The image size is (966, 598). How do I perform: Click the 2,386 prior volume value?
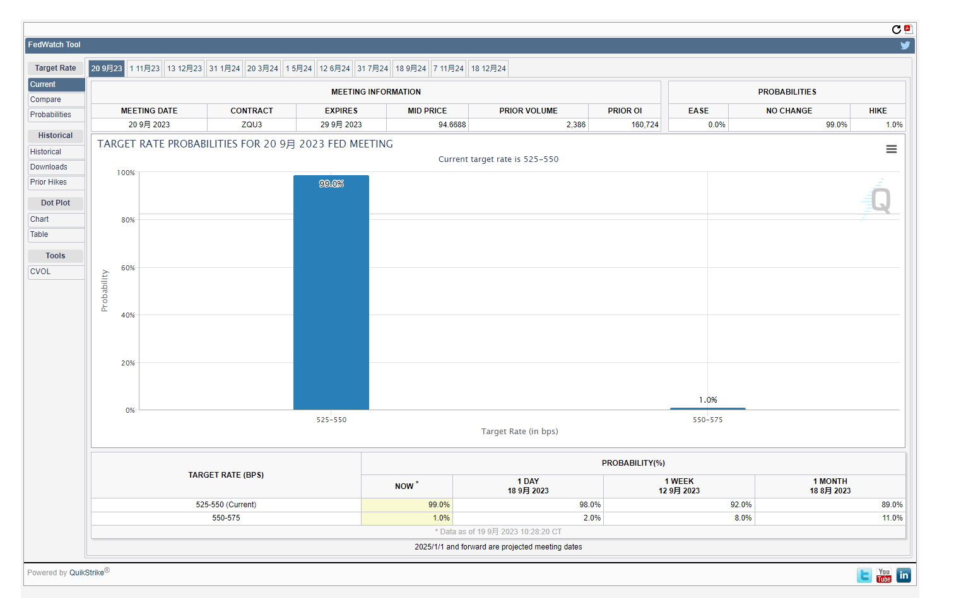[576, 125]
